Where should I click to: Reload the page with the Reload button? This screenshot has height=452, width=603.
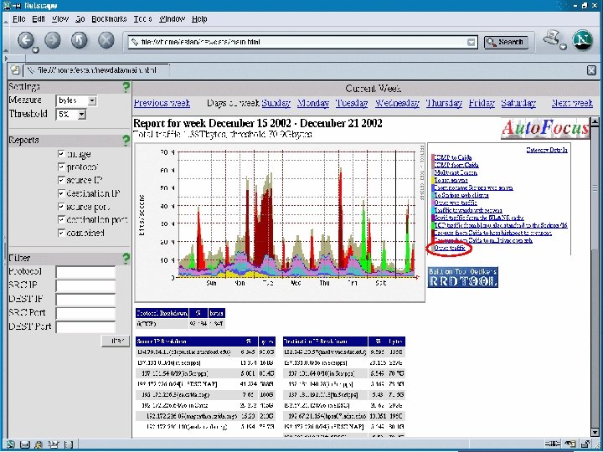(x=80, y=40)
